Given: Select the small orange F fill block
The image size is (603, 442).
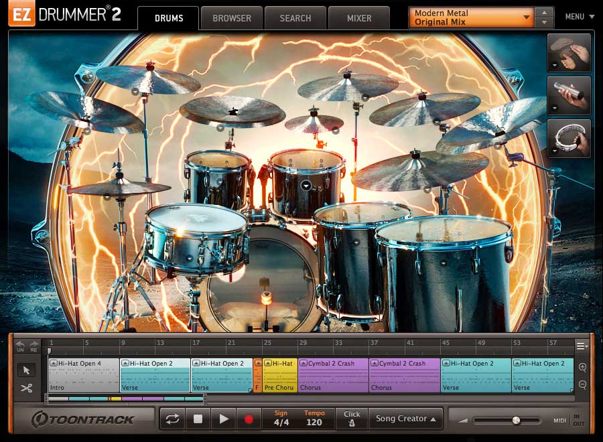Looking at the screenshot, I should click(x=257, y=375).
